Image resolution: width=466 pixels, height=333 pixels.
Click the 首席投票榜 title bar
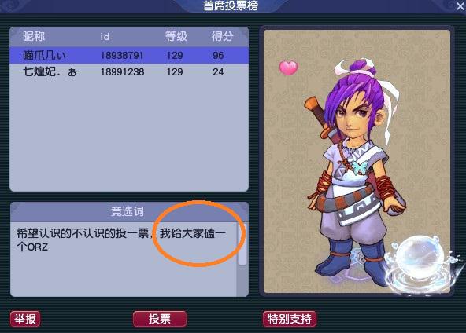pos(231,6)
